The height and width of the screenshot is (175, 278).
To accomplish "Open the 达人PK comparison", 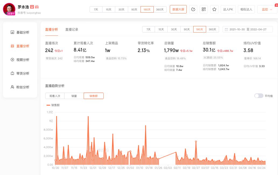I will (x=228, y=9).
